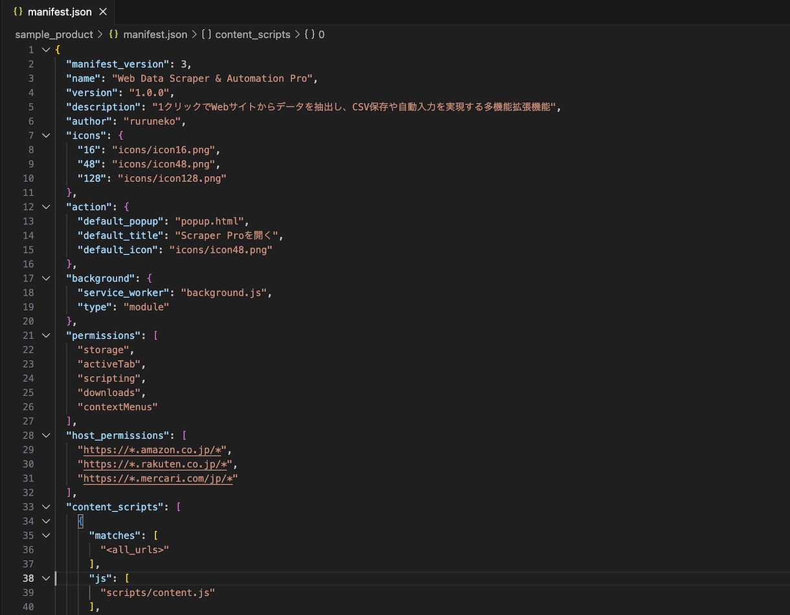Select the manifest.json editor tab
Screen dimensions: 790x615
(58, 12)
